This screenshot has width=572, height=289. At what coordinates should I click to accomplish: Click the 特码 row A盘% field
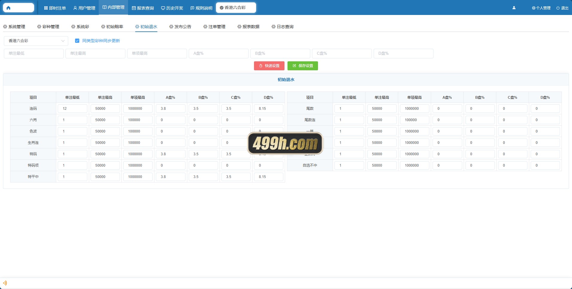coord(171,154)
